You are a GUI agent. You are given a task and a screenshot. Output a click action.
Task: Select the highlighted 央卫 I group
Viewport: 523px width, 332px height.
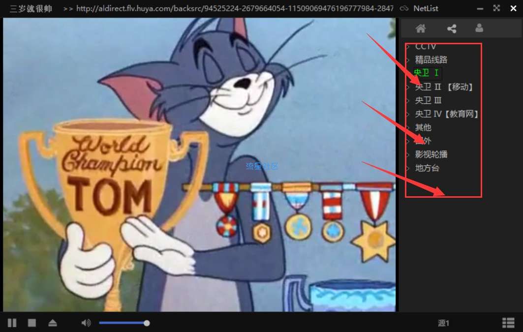coord(427,73)
